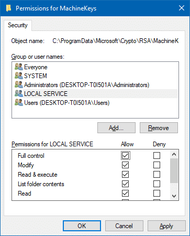Click the permissions list scroll up arrow

pos(174,154)
